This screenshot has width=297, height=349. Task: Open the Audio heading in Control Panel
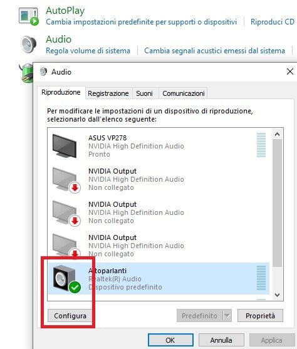tap(58, 39)
